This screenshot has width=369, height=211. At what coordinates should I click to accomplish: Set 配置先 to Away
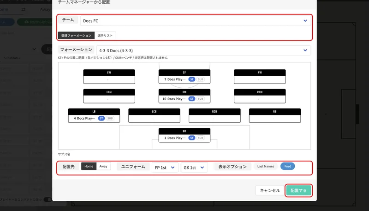[103, 166]
